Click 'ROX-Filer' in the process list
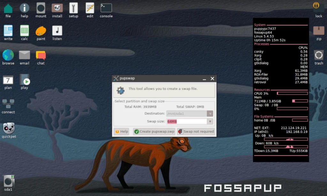This screenshot has width=327, height=196. (261, 75)
